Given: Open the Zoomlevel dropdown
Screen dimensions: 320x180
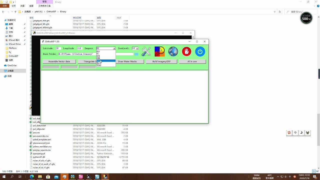Looking at the screenshot, I should [x=135, y=48].
